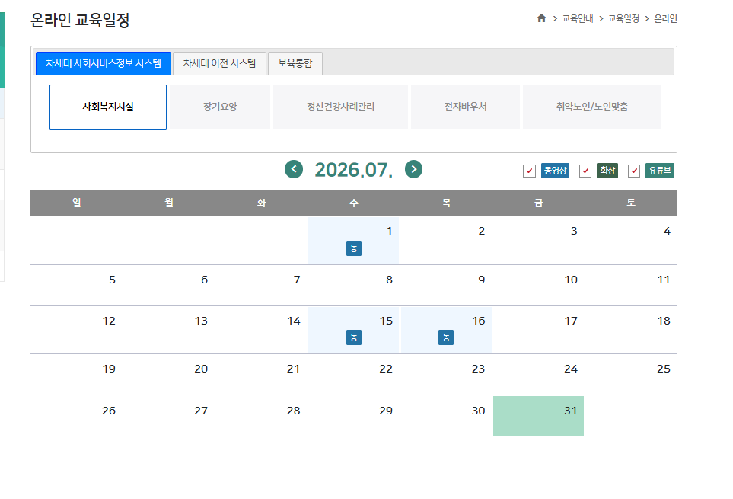The width and height of the screenshot is (733, 499).
Task: Open video course badge on July 1
Action: tap(354, 248)
